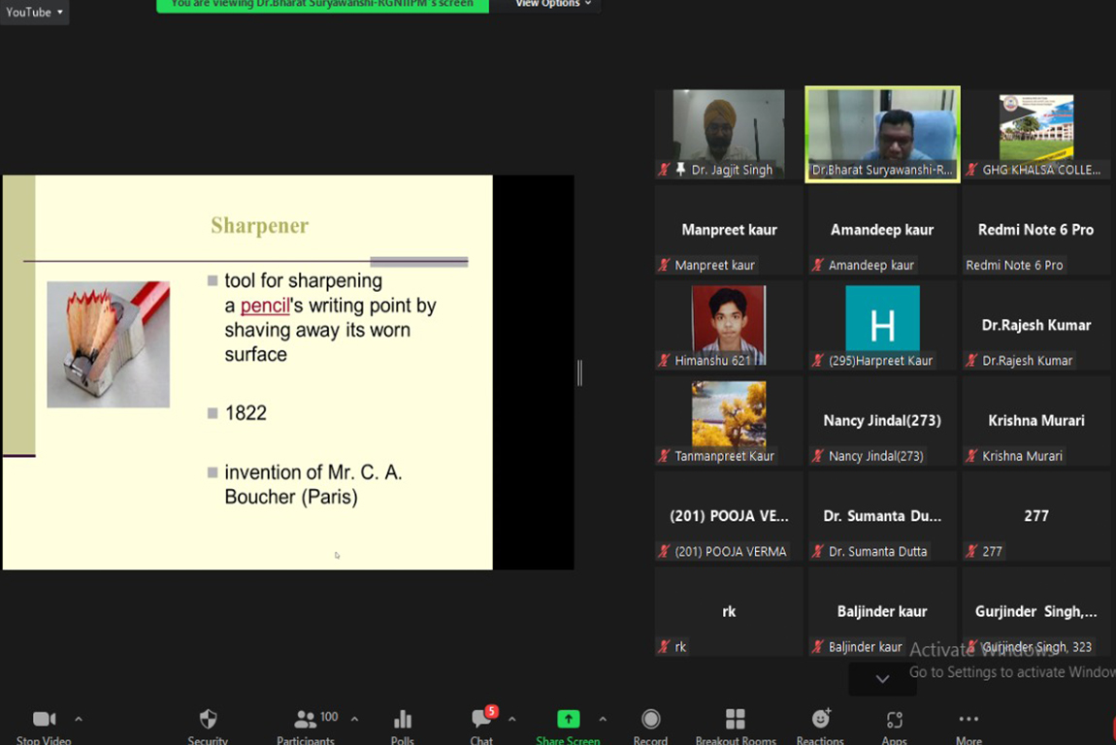This screenshot has height=745, width=1116.
Task: Open Breakout Rooms icon
Action: click(736, 719)
